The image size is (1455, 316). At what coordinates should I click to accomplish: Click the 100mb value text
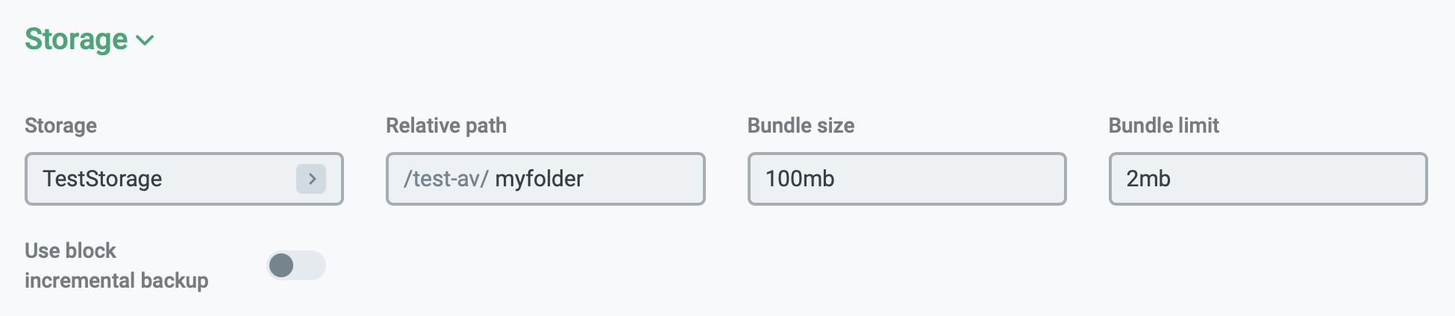800,179
